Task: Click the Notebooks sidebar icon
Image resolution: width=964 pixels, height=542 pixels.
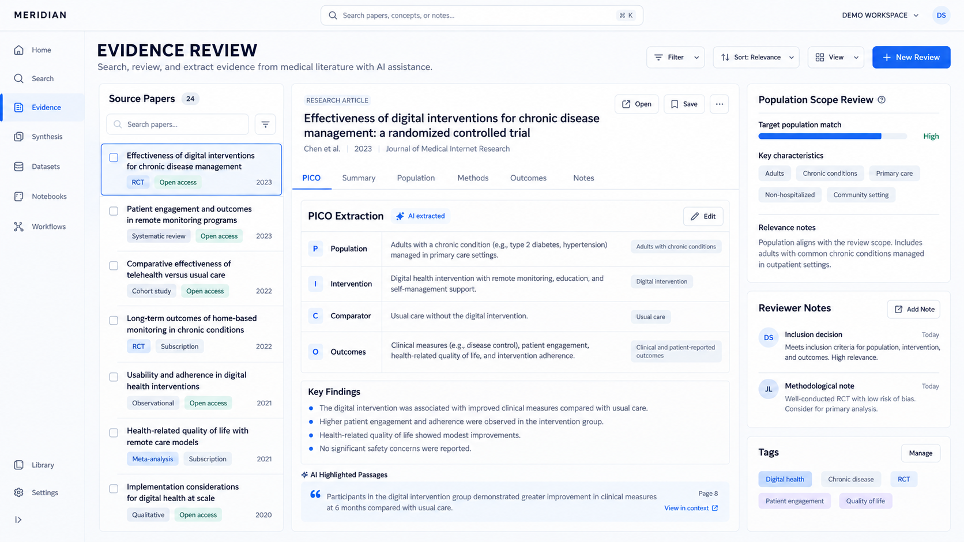Action: click(x=19, y=197)
